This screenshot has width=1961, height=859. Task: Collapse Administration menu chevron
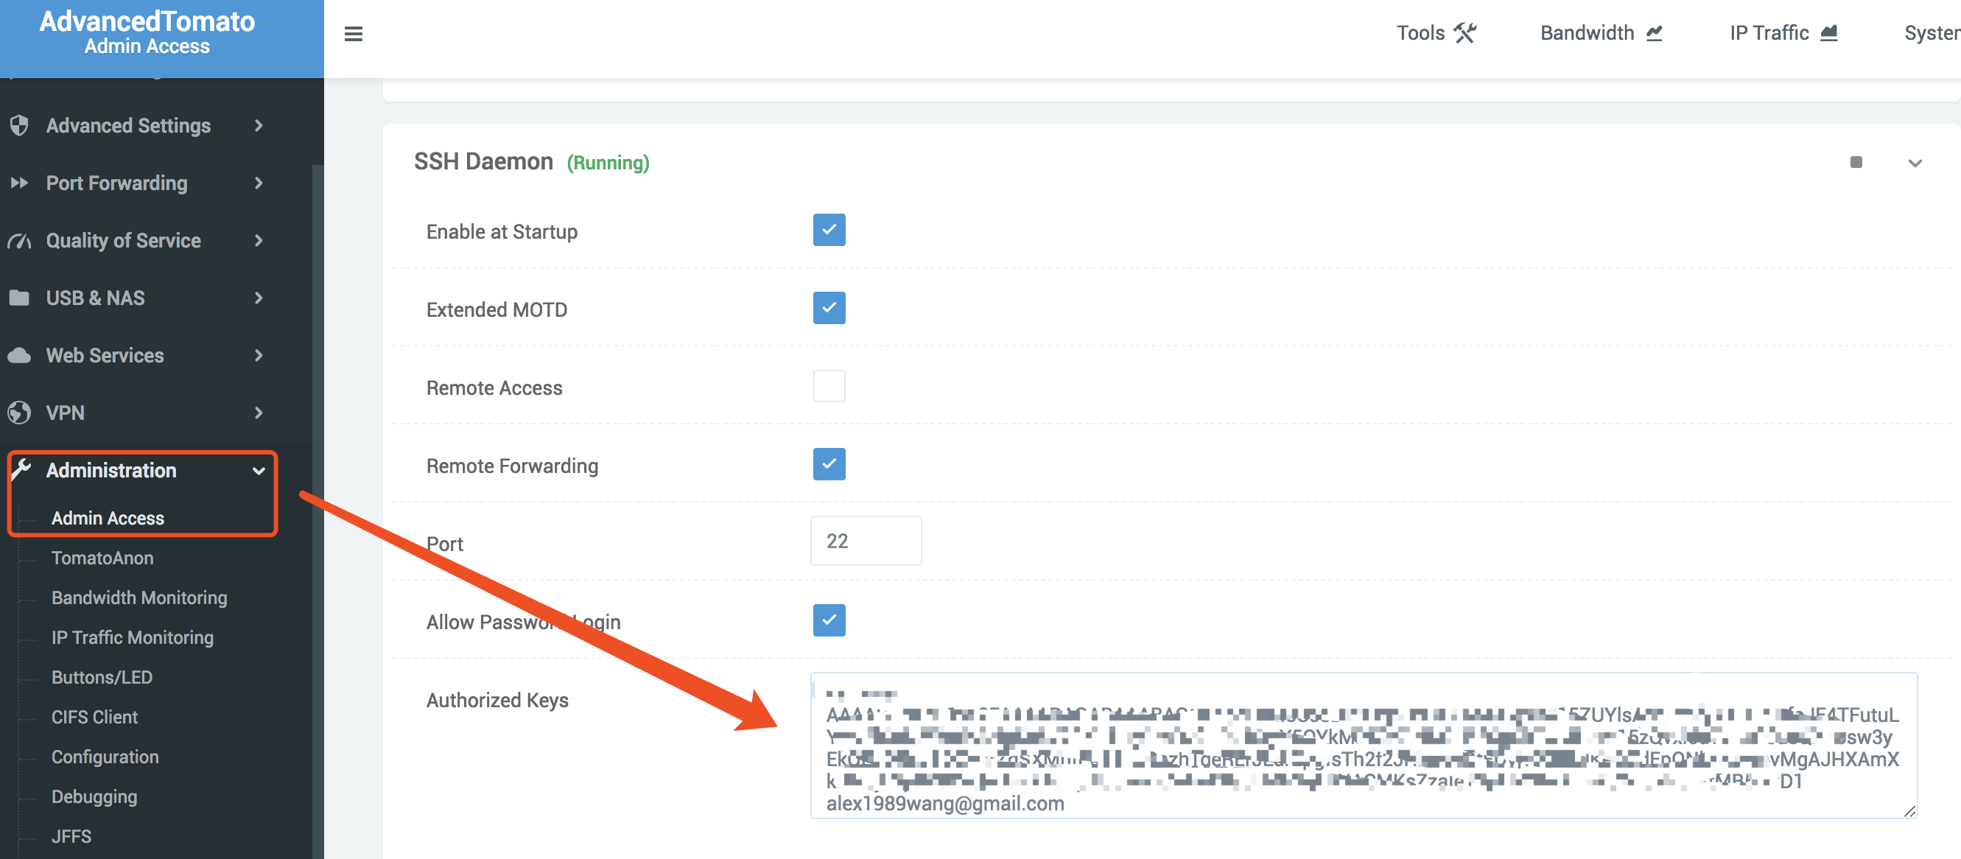259,471
